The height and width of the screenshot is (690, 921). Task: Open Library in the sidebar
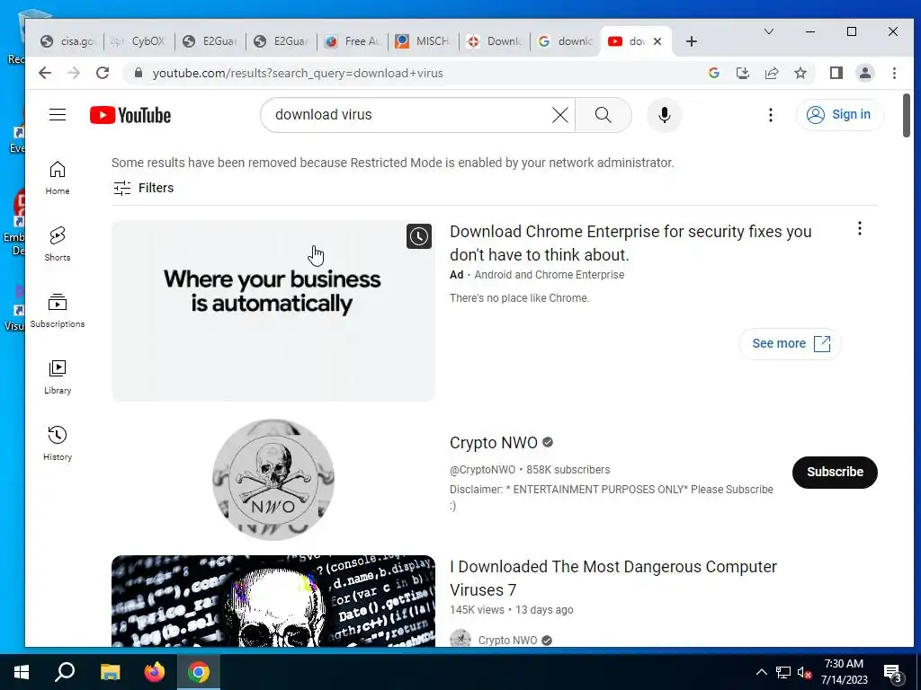point(58,377)
